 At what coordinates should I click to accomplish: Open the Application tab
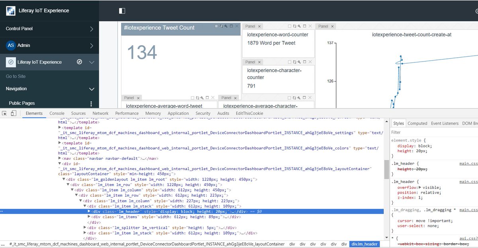(178, 113)
